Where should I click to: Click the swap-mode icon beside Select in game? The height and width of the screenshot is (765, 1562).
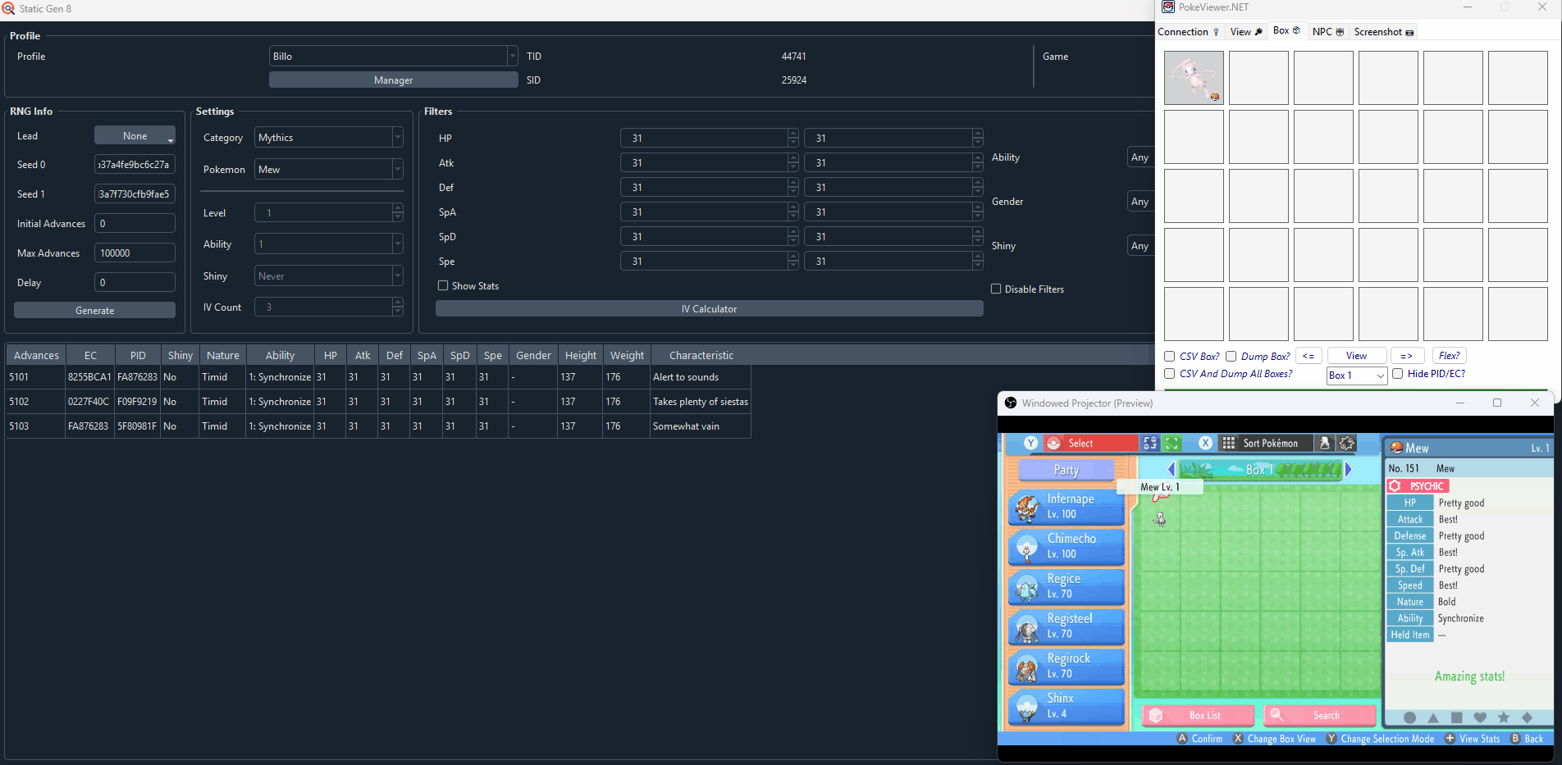click(1150, 444)
